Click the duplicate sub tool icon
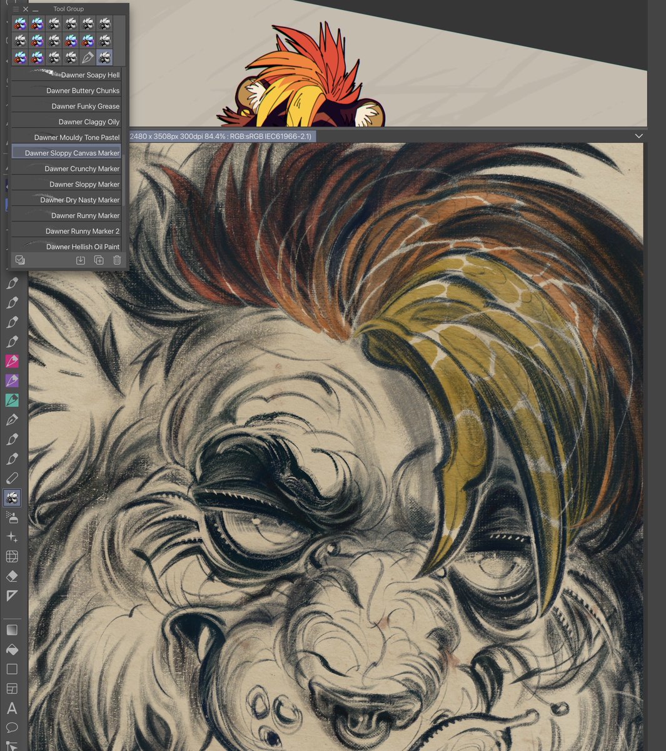 (99, 260)
